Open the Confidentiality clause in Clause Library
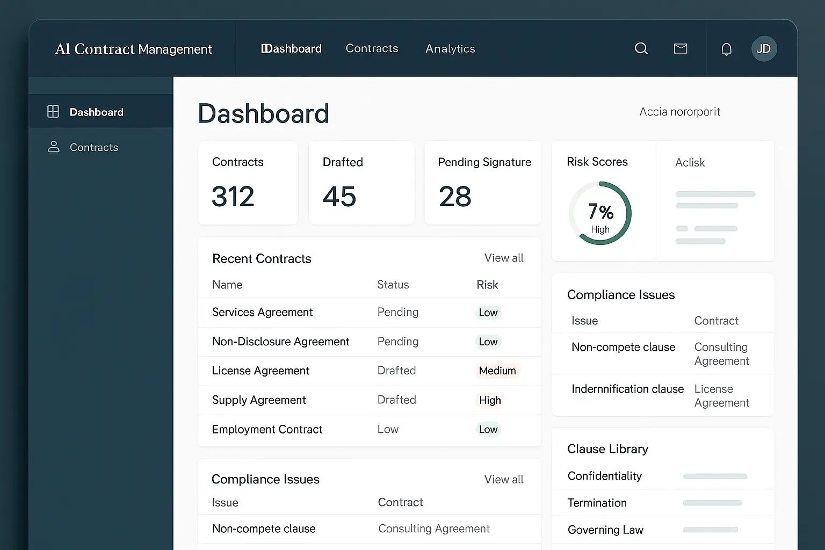This screenshot has width=825, height=550. 604,476
